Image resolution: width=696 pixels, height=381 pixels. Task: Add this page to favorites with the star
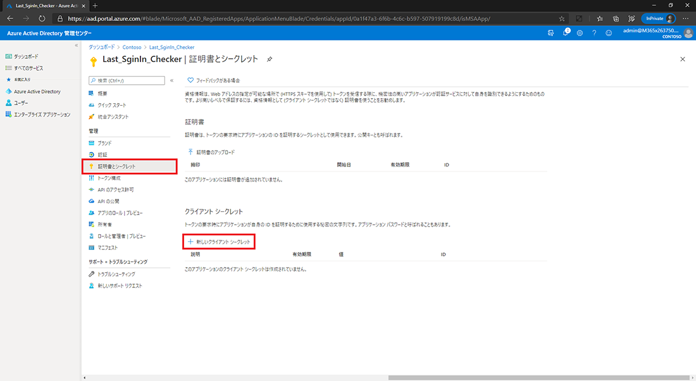pyautogui.click(x=561, y=18)
